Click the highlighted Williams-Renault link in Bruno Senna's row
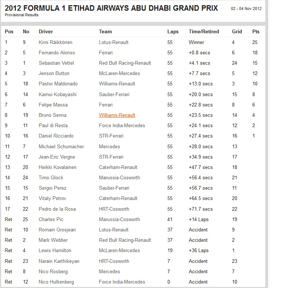This screenshot has height=288, width=300. click(x=117, y=115)
